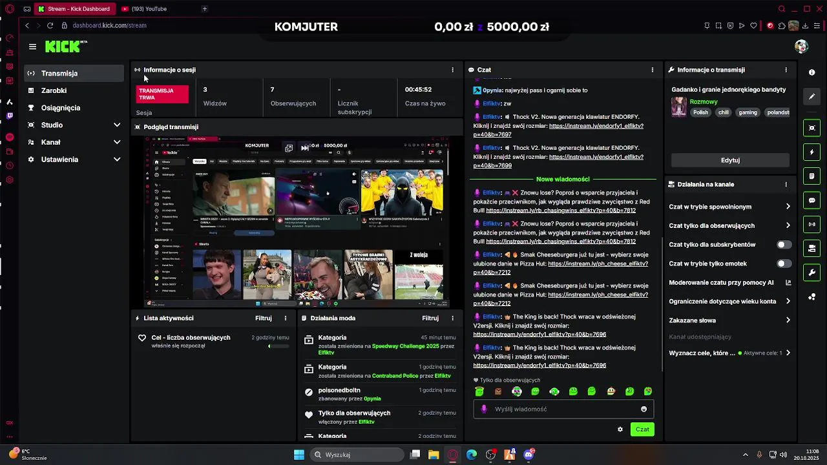Open Discord from the Windows taskbar
Viewport: 827px width, 465px height.
529,455
